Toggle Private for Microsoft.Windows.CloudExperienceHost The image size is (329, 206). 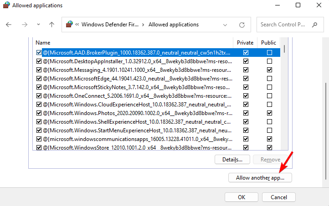point(246,105)
